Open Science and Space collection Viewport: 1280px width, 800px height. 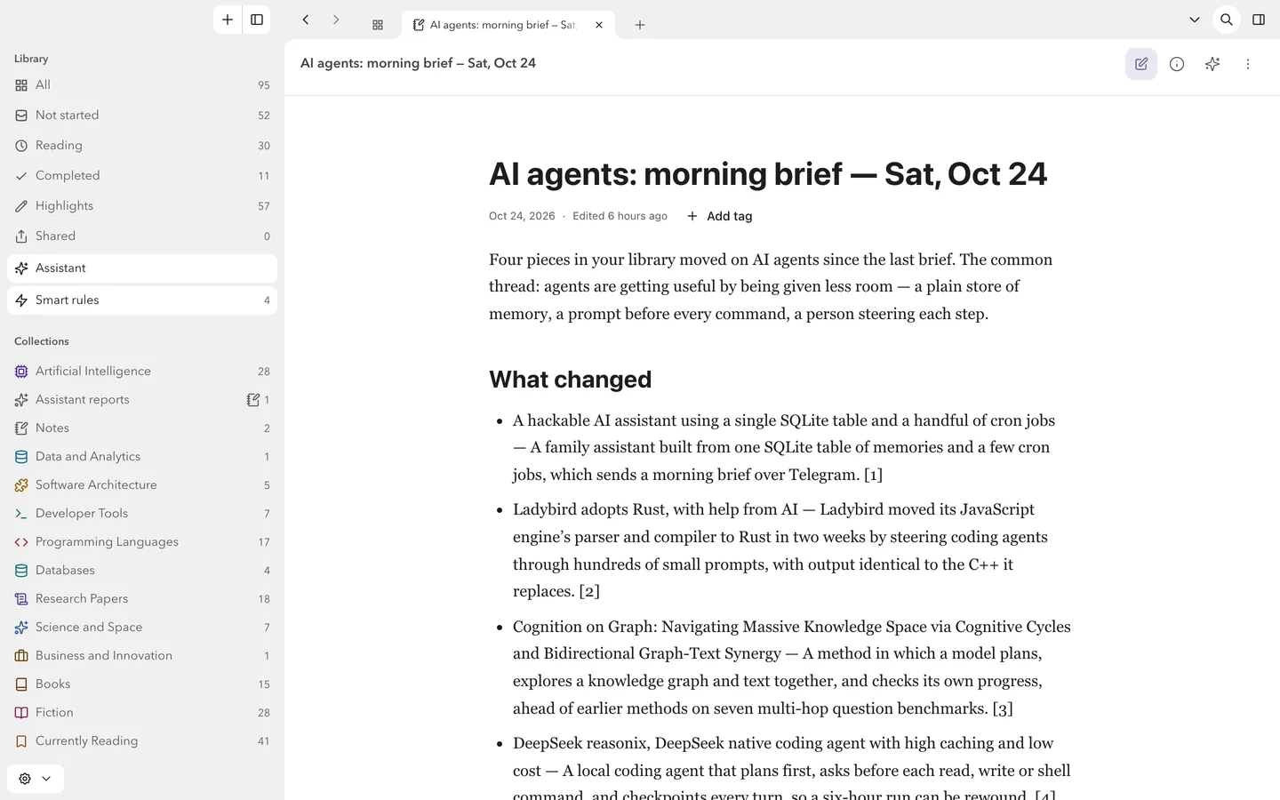pos(142,628)
